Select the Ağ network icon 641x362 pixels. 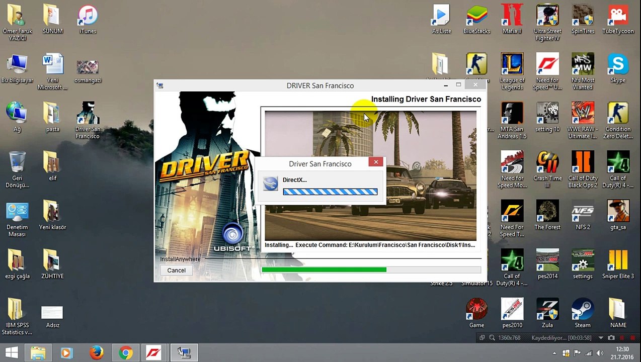tap(17, 117)
